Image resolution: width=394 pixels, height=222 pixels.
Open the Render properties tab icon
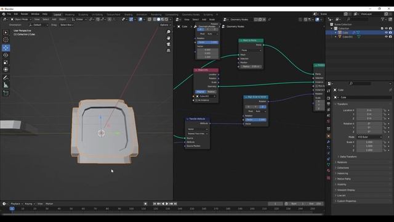point(328,98)
